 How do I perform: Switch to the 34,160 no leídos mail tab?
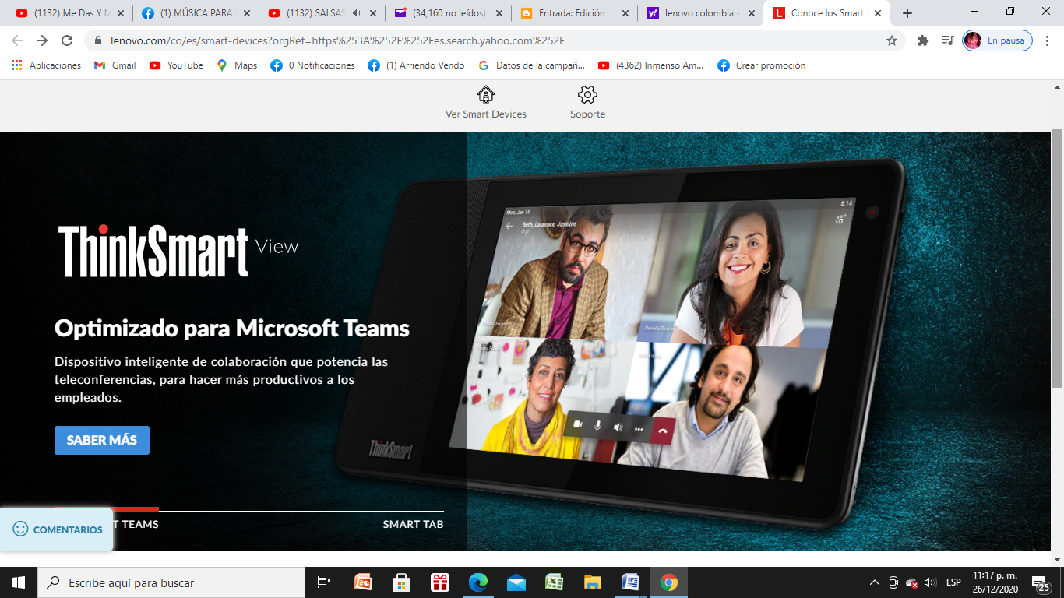point(448,13)
